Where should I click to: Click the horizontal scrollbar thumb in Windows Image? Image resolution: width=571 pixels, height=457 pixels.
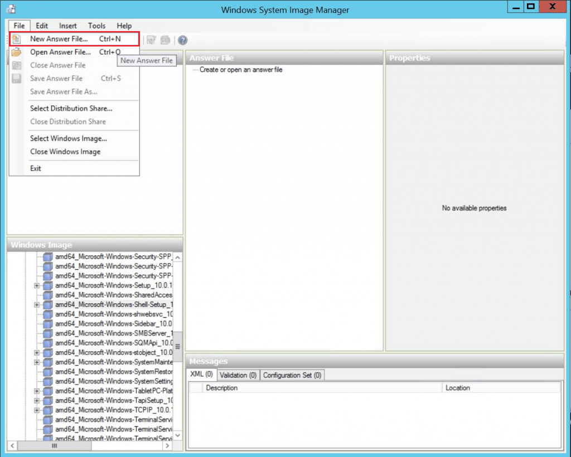pos(54,446)
